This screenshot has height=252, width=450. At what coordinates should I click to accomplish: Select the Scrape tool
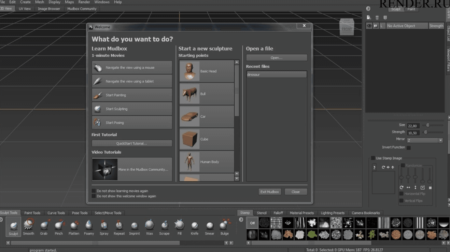pyautogui.click(x=164, y=227)
